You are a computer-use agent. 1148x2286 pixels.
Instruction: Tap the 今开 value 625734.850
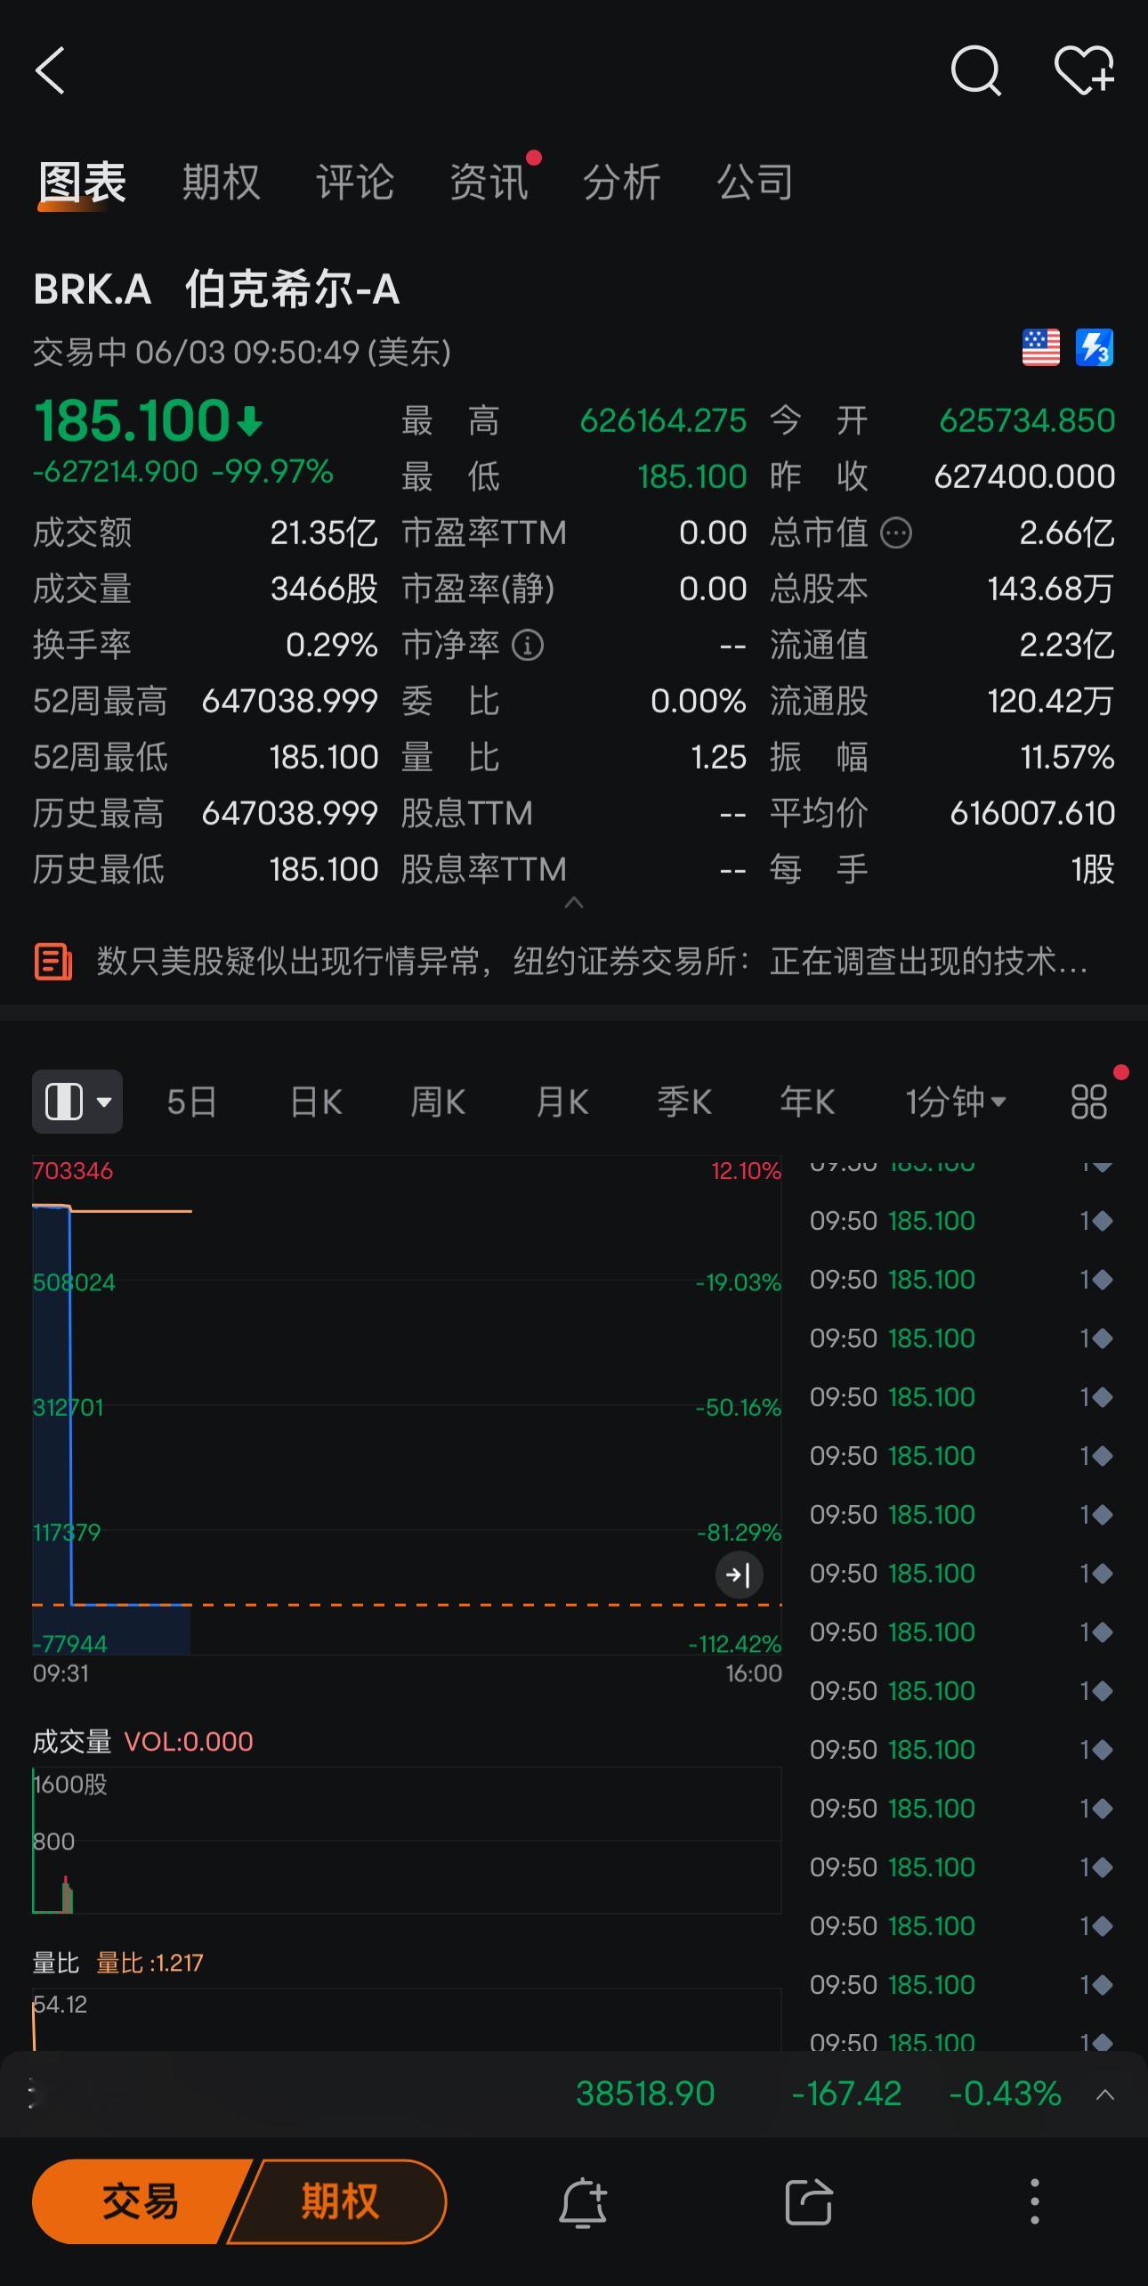point(1027,421)
